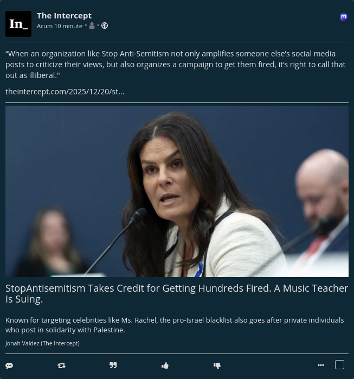The image size is (354, 379).
Task: Click the Mastodon network icon
Action: 344,17
